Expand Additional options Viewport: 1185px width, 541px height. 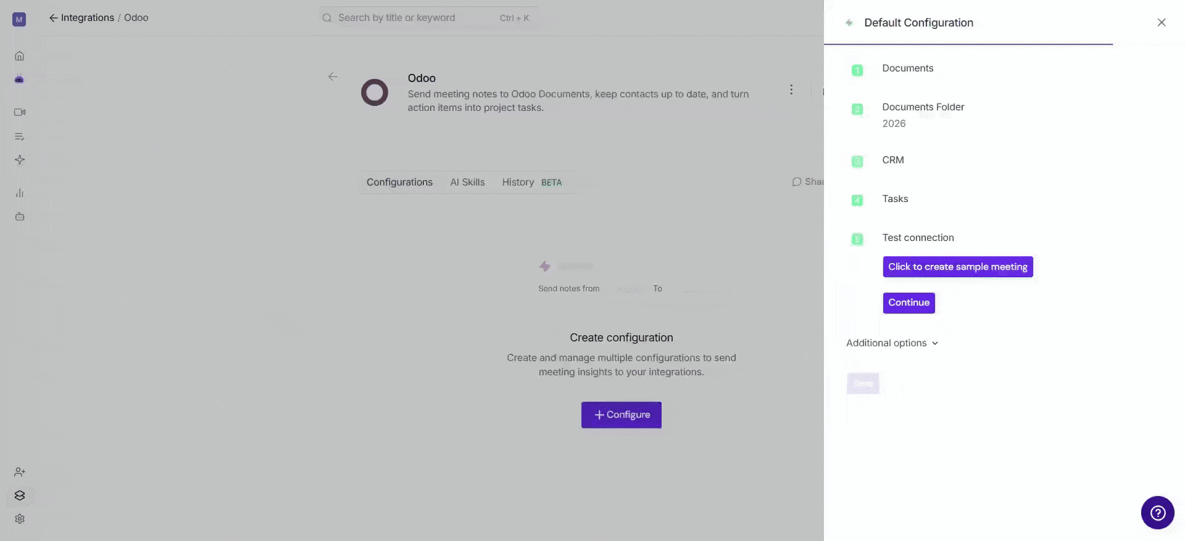pyautogui.click(x=892, y=343)
